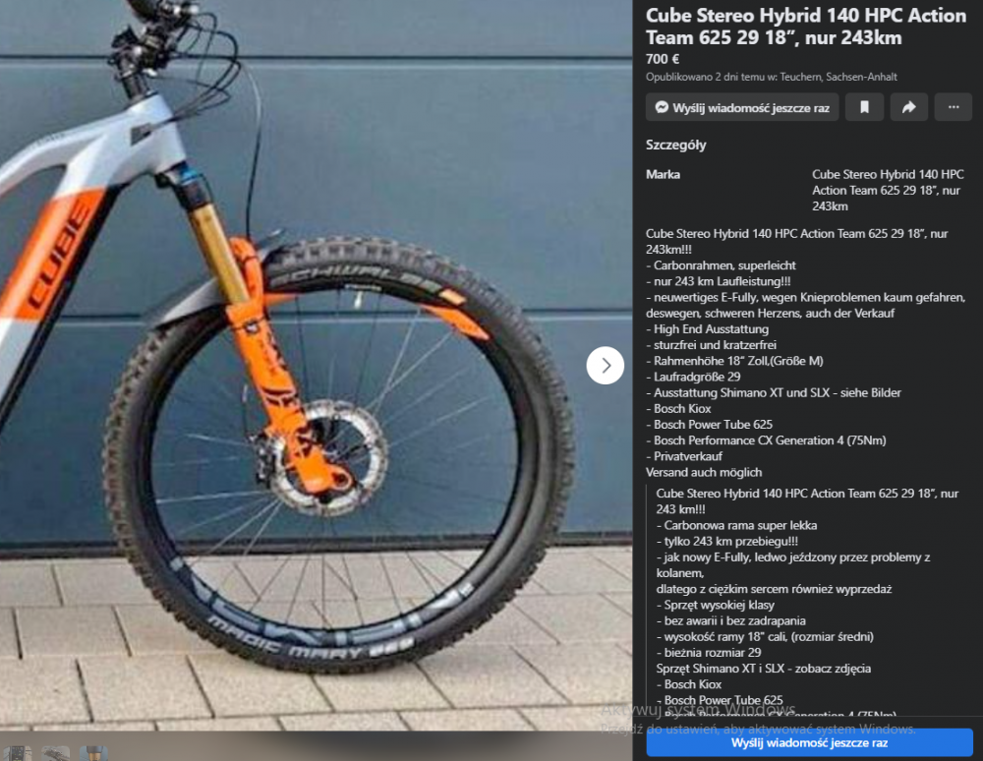
Task: Click the "Versand auch möglich" line
Action: click(704, 472)
